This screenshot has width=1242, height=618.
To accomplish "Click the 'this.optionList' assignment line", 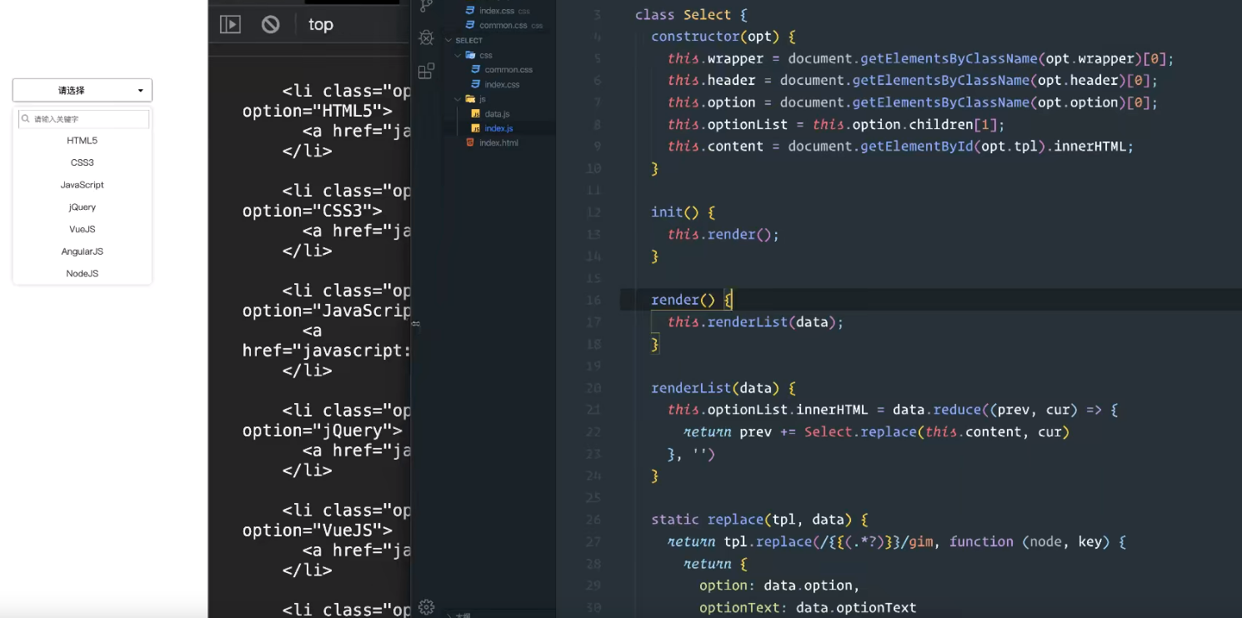I will point(836,124).
